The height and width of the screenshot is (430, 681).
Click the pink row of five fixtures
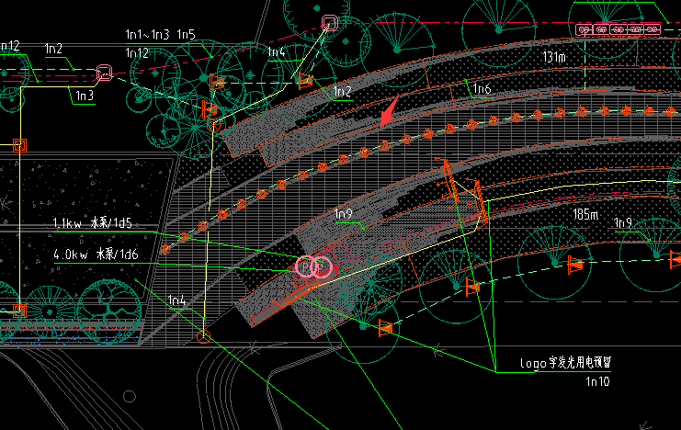click(x=618, y=29)
